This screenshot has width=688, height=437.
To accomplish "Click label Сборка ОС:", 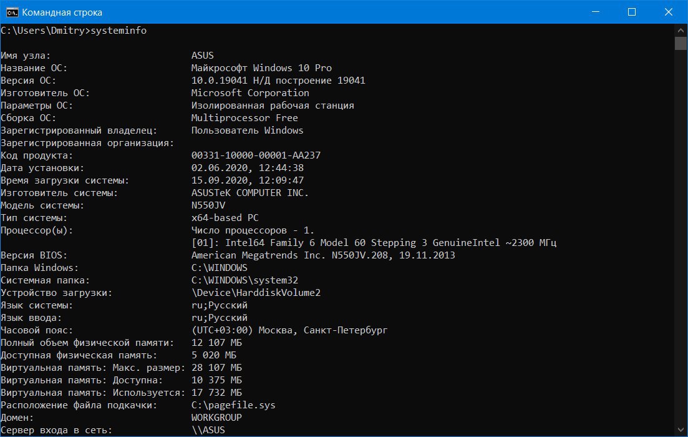I will [28, 118].
